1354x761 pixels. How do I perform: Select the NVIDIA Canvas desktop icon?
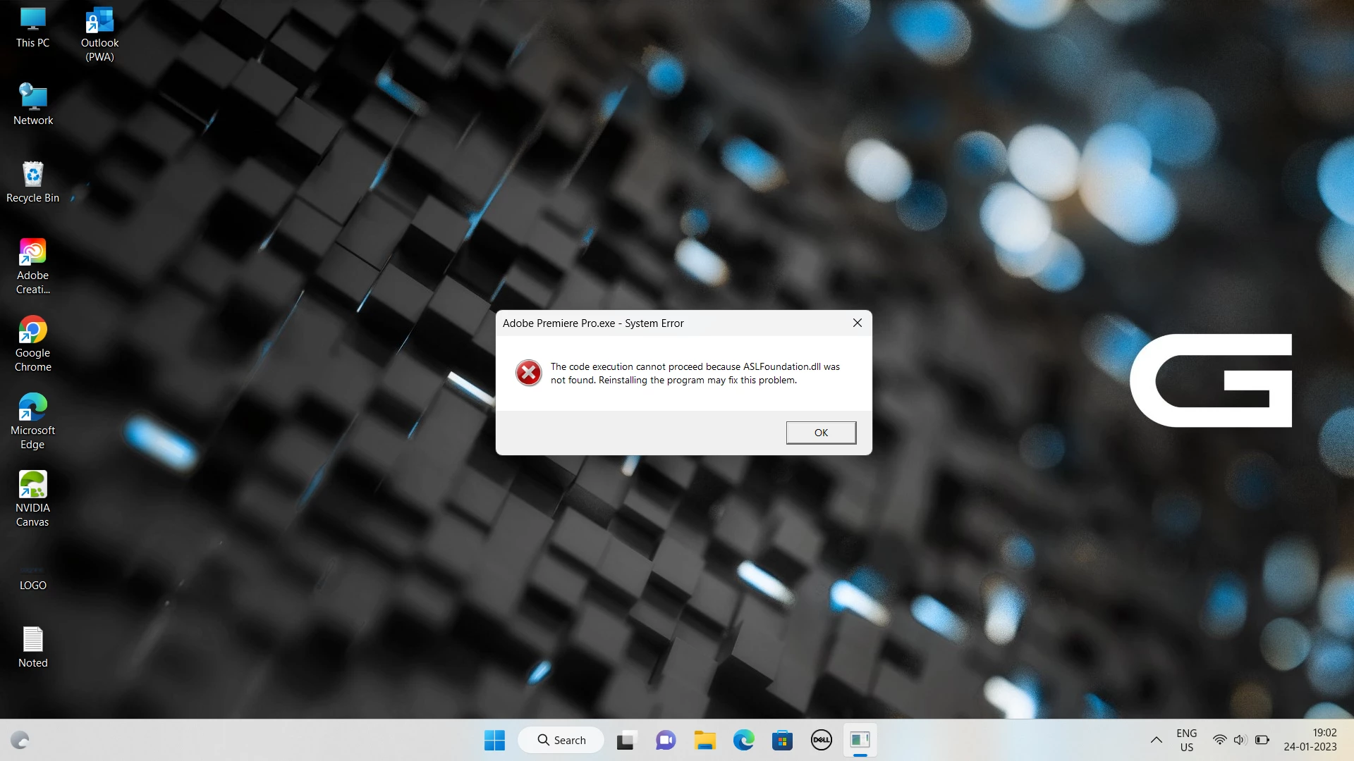click(x=32, y=485)
